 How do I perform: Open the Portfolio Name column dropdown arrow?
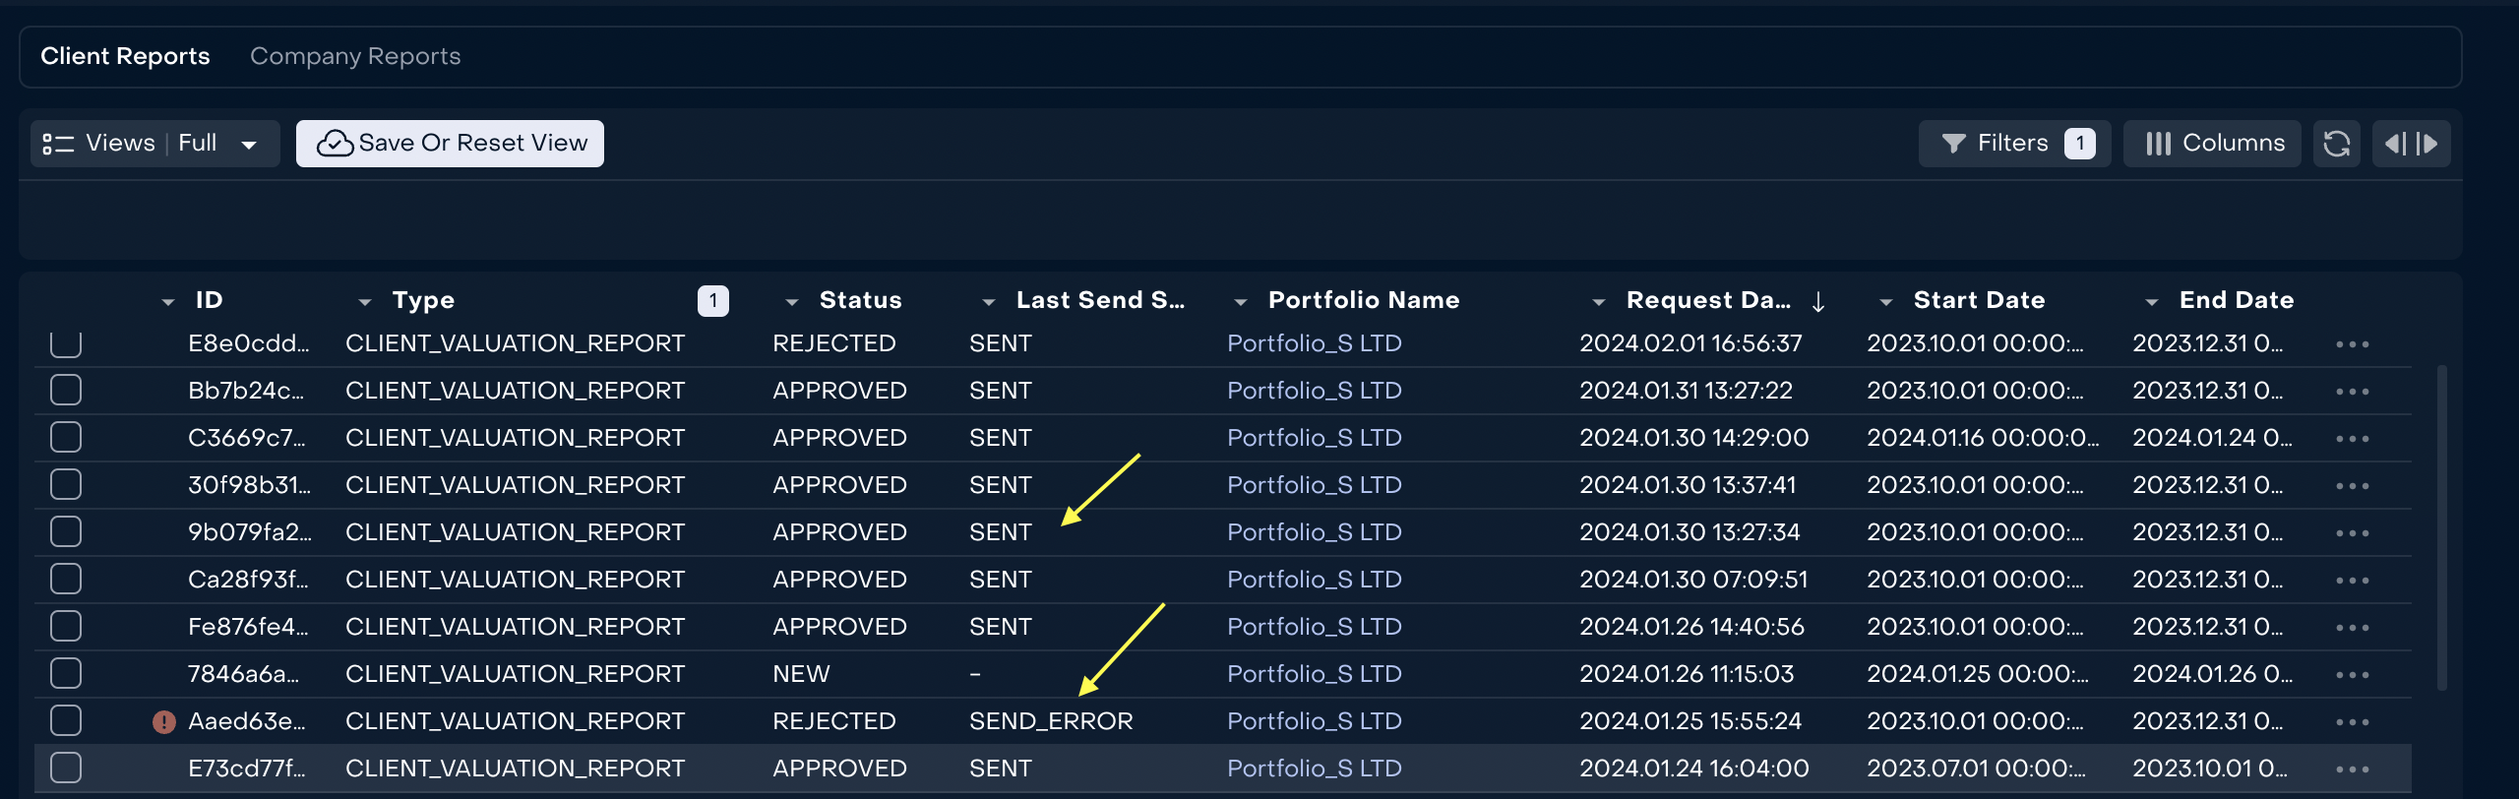pyautogui.click(x=1241, y=301)
